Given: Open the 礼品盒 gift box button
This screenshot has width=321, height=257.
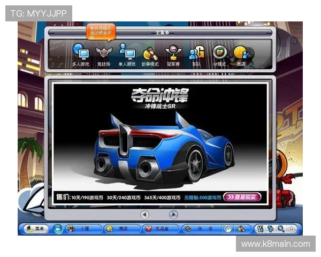Looking at the screenshot, I should click(159, 229).
